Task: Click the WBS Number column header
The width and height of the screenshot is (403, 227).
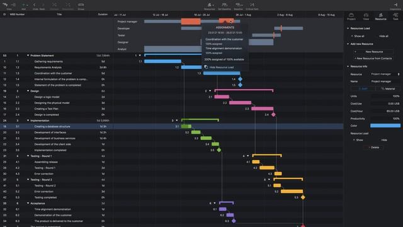Action: coord(17,15)
